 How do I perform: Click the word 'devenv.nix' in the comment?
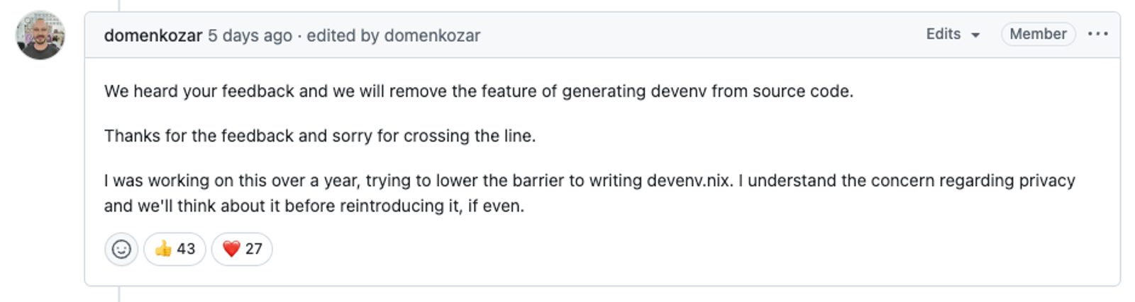689,180
